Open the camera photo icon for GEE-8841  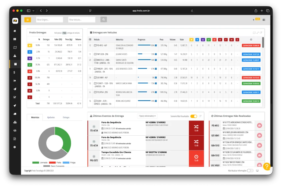click(259, 136)
